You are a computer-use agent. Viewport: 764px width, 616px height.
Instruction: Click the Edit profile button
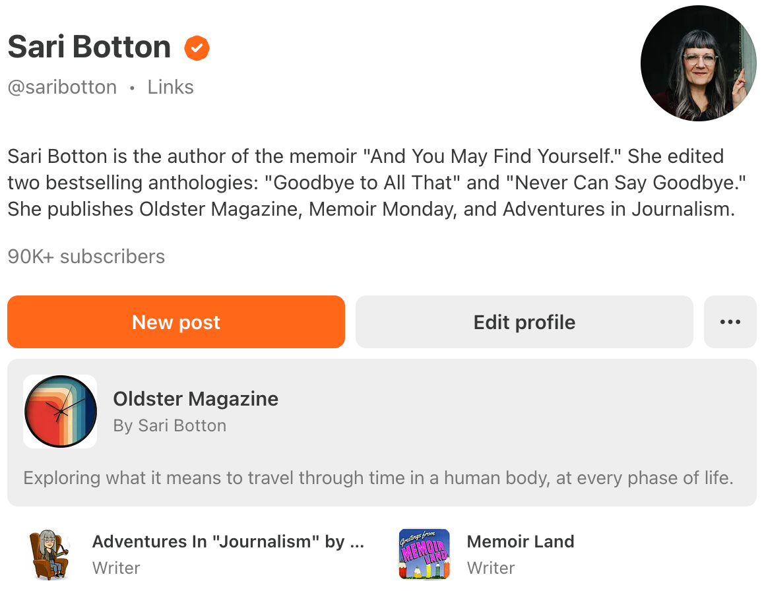524,322
